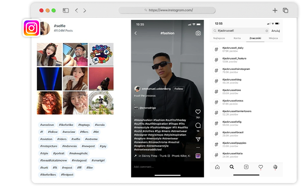Go forward with browser forward arrow

[84, 10]
